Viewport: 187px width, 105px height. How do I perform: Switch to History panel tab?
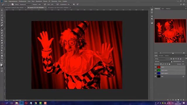161,56
